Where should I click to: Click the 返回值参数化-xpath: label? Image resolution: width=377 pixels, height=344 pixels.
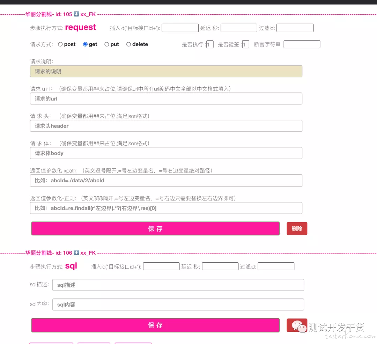tap(54, 170)
